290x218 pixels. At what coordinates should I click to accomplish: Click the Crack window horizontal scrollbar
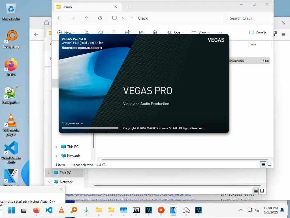[185, 159]
